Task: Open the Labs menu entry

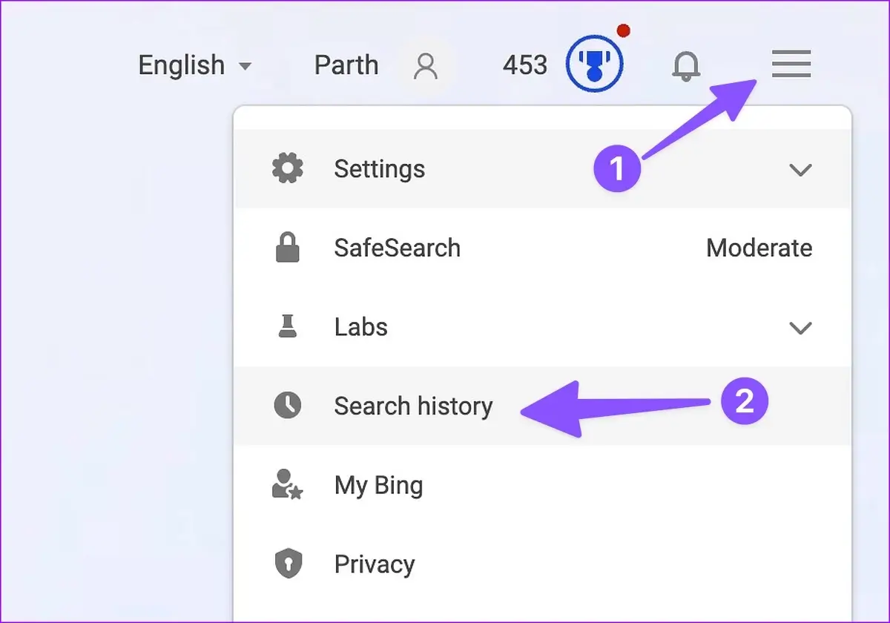Action: 543,327
